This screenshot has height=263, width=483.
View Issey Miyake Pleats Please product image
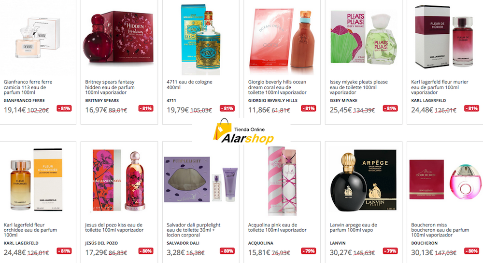pos(363,37)
